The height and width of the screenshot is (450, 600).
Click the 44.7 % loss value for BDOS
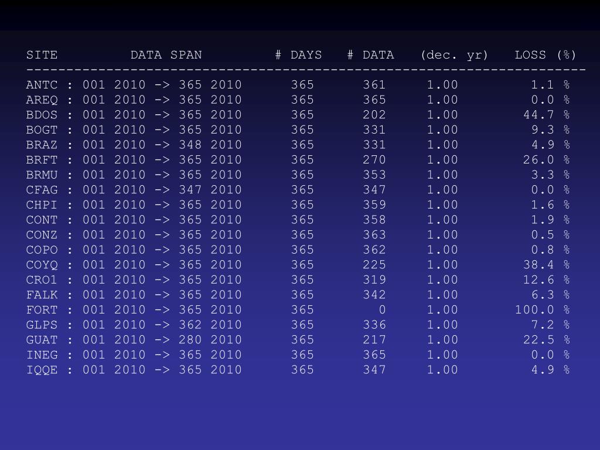[547, 114]
